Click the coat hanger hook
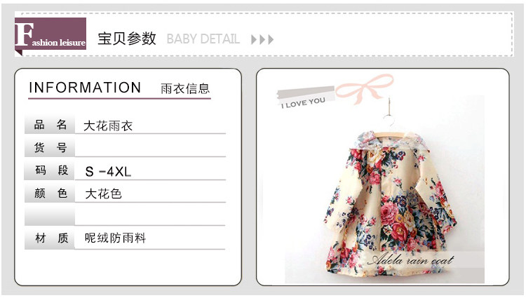526x298 pixels. [389, 114]
